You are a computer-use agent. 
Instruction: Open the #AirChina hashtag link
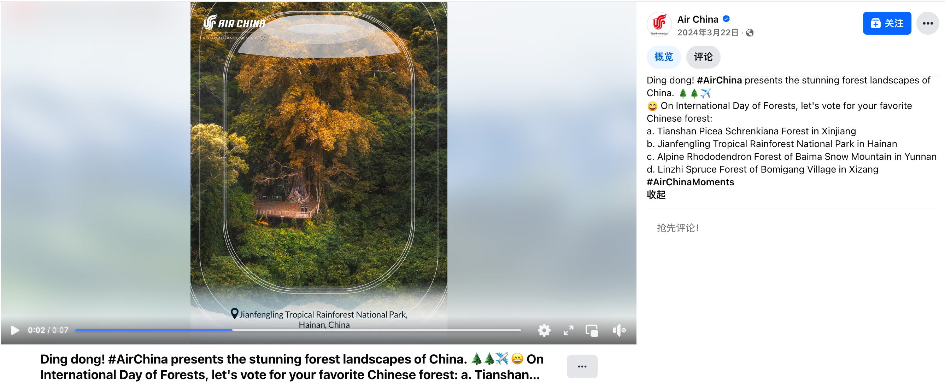(x=719, y=80)
